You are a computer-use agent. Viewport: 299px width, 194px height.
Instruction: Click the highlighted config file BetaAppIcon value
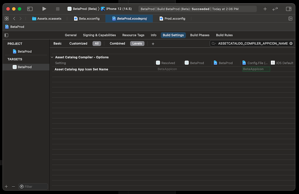click(256, 69)
